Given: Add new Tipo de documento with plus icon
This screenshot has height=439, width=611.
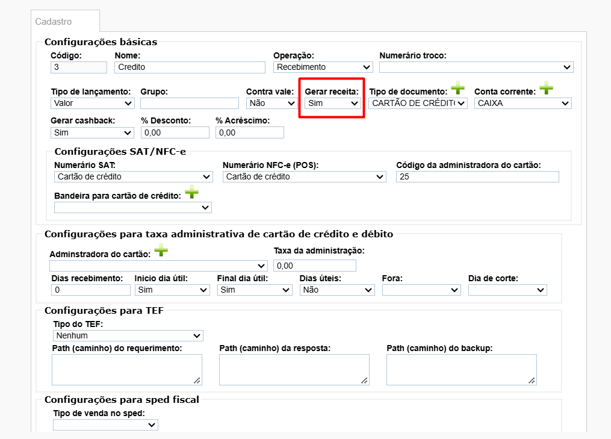Looking at the screenshot, I should click(x=458, y=88).
